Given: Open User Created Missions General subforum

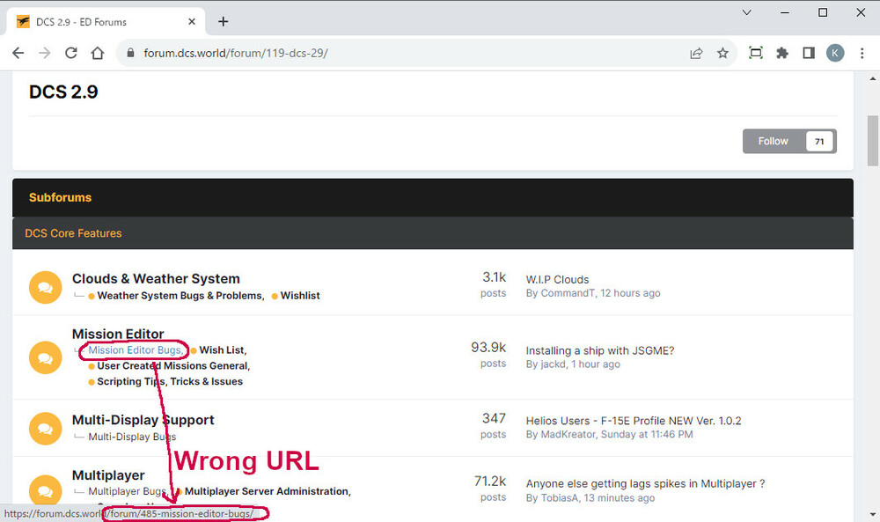Looking at the screenshot, I should click(173, 366).
